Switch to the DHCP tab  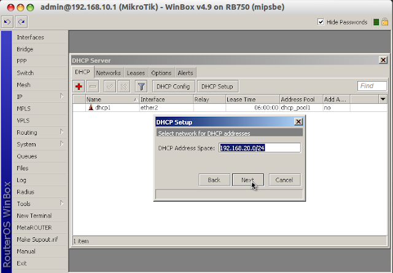pyautogui.click(x=82, y=73)
